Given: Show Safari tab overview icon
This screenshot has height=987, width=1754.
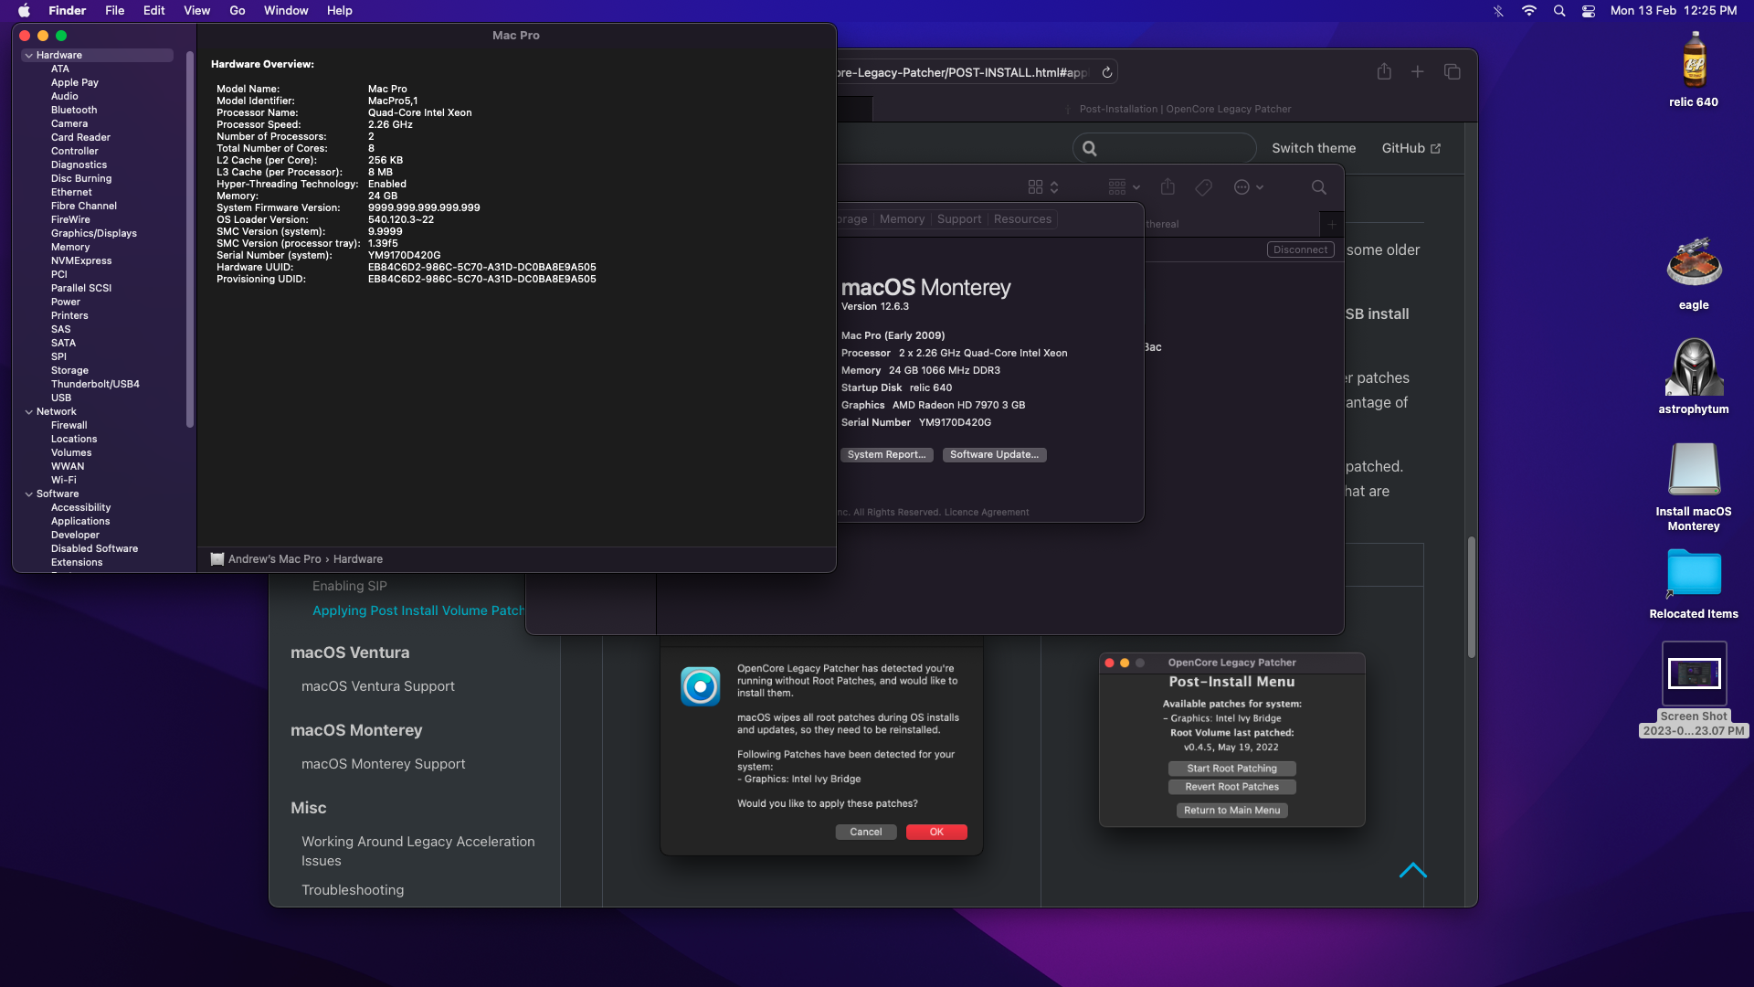Looking at the screenshot, I should pos(1452,72).
